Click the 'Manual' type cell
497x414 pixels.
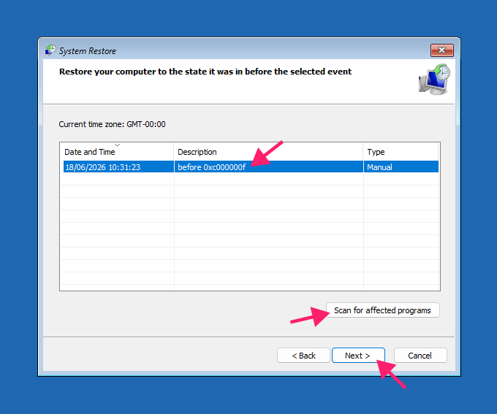379,167
